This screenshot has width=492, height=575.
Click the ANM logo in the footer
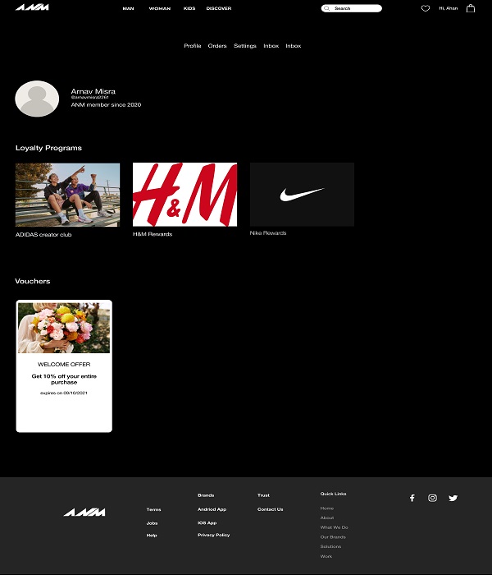[x=84, y=512]
